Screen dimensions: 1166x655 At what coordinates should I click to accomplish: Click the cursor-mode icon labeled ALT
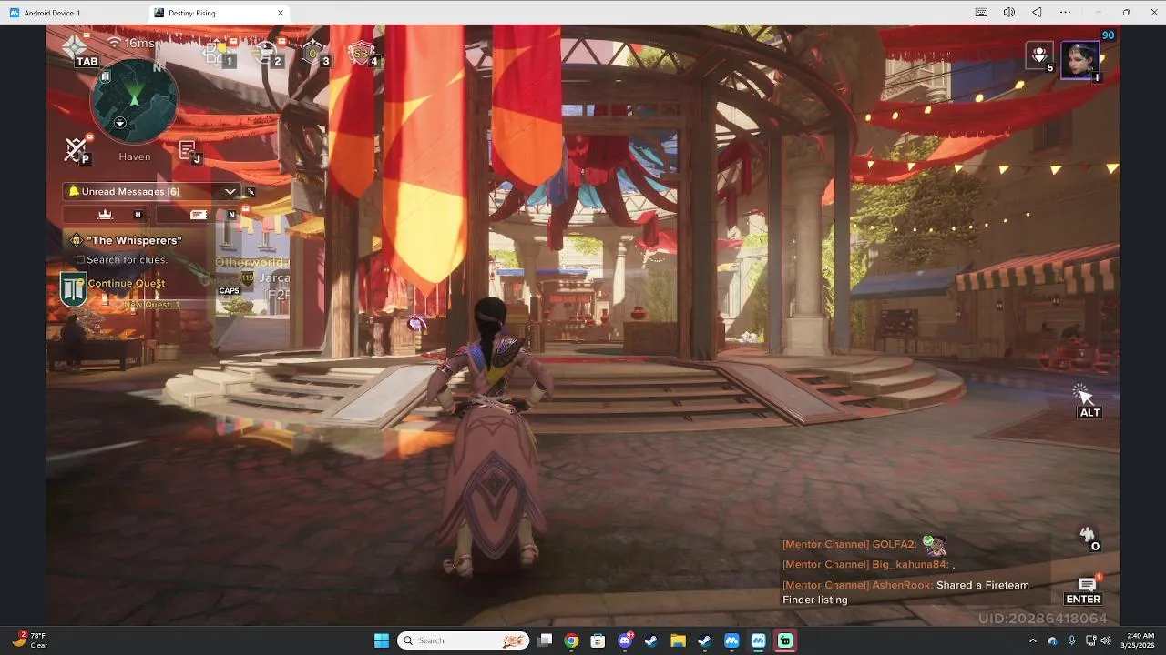[1083, 397]
